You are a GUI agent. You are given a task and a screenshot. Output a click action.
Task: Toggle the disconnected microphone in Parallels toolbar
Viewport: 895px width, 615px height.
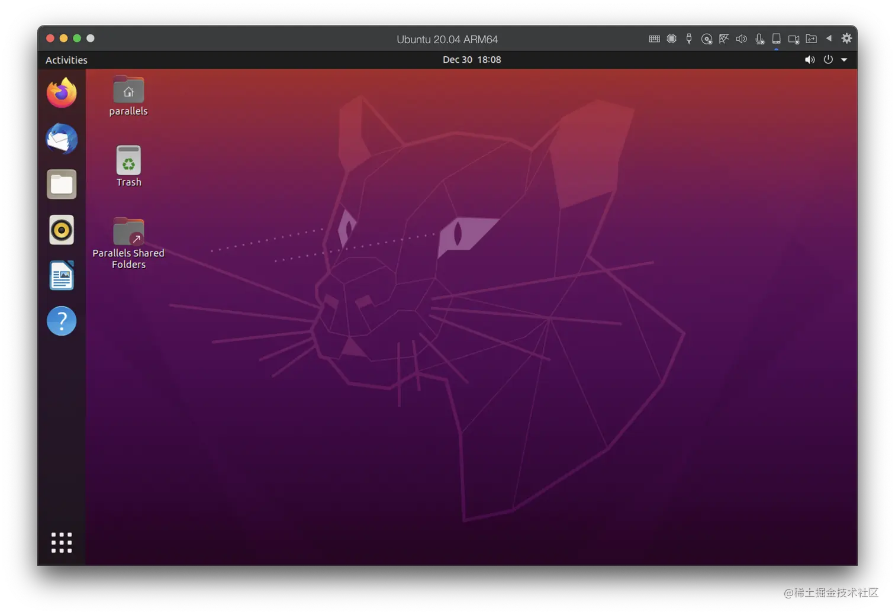[x=759, y=38]
